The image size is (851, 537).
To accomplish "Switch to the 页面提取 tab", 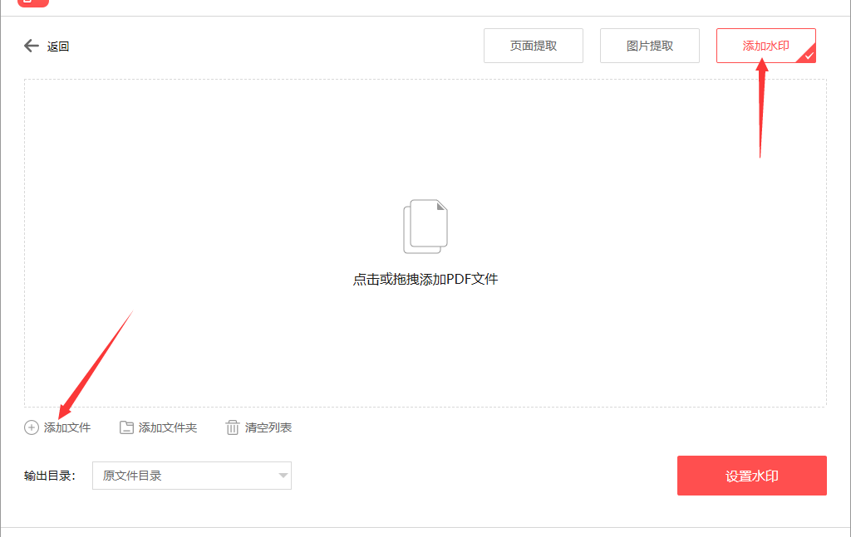I will point(534,46).
